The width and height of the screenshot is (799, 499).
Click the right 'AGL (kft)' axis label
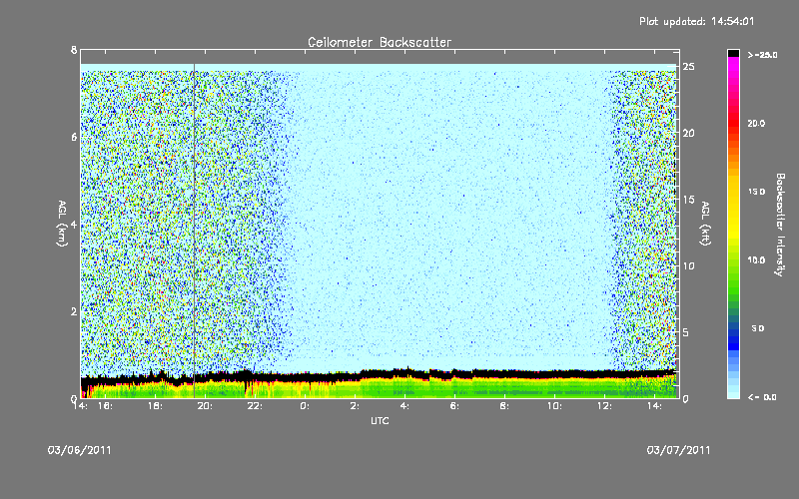click(705, 224)
